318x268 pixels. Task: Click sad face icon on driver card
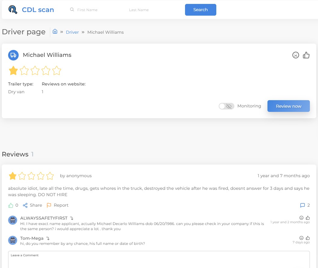click(x=296, y=55)
